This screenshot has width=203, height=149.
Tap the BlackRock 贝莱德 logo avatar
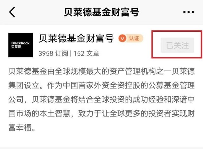coord(20,45)
